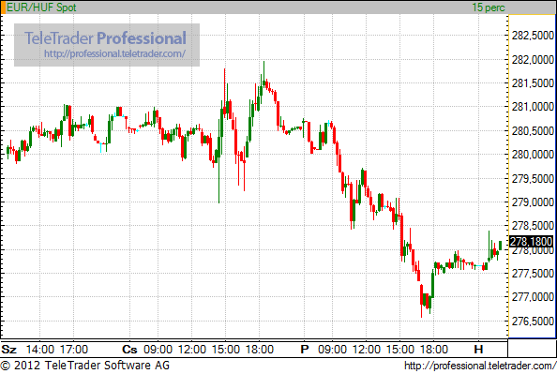Viewport: 557px width, 374px height.
Task: Select the current price tag 278,1800
Action: 531,242
